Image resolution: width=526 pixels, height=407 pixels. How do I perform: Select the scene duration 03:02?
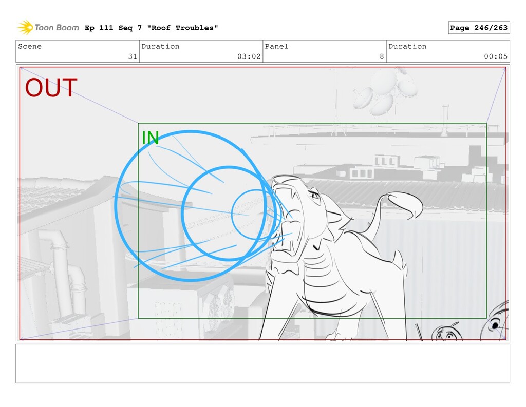(249, 56)
